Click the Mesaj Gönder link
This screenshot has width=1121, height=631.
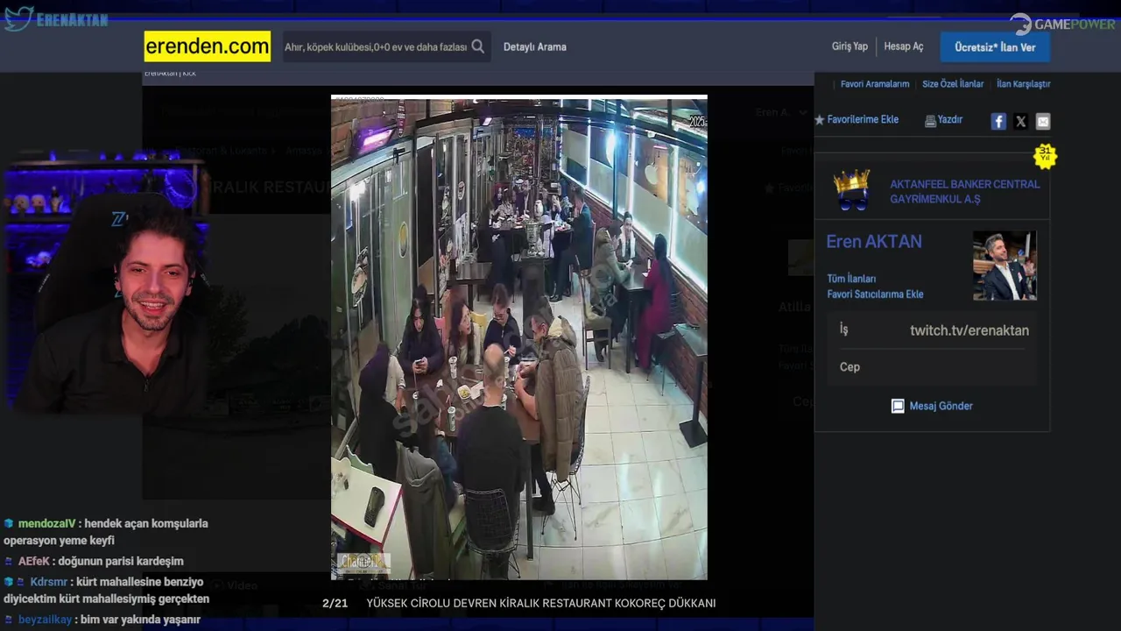click(941, 406)
